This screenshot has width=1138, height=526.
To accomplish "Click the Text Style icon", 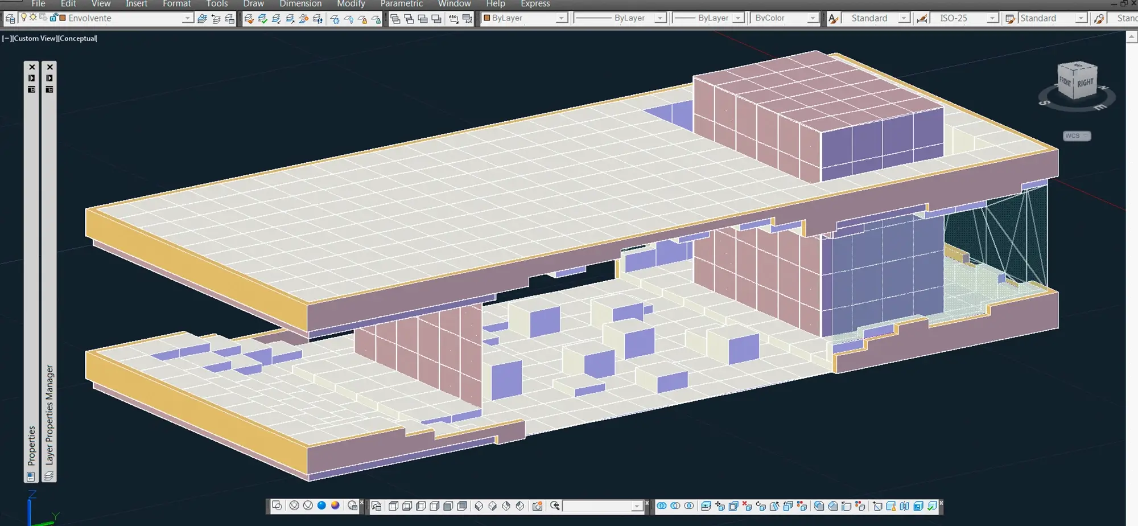I will (834, 19).
